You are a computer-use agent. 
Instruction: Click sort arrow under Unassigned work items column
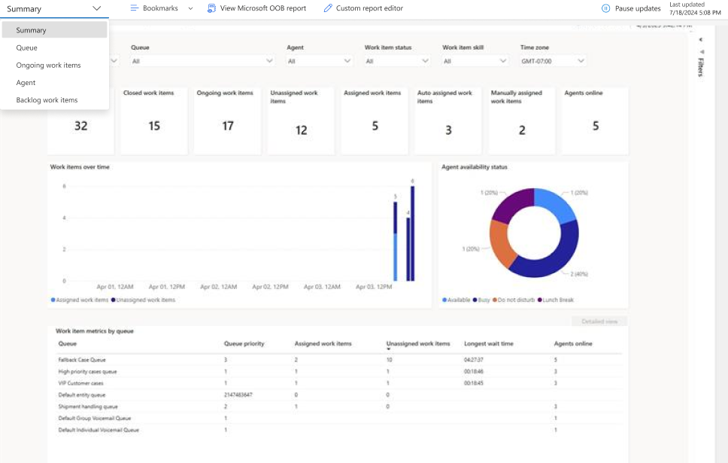click(x=389, y=349)
